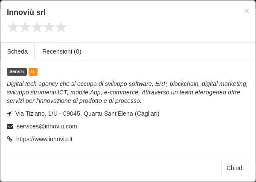Click the Via Tiziano address text

coord(87,114)
